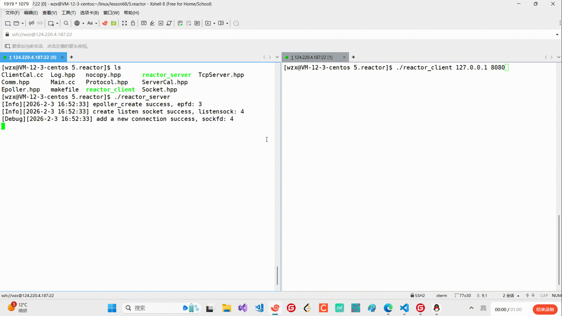Toggle full screen mode icon
This screenshot has height=316, width=562.
[124, 23]
